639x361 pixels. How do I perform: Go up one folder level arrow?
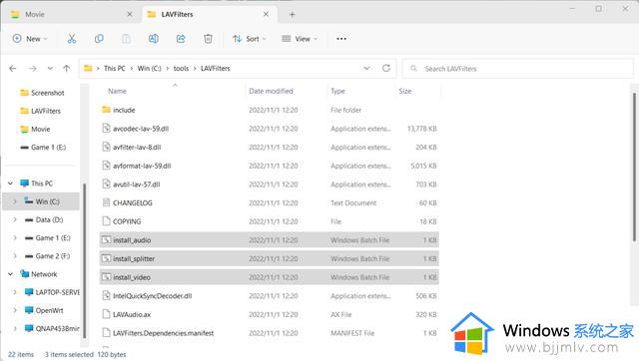point(67,69)
